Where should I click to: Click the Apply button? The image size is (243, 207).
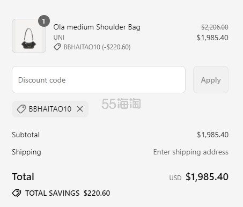pos(211,80)
